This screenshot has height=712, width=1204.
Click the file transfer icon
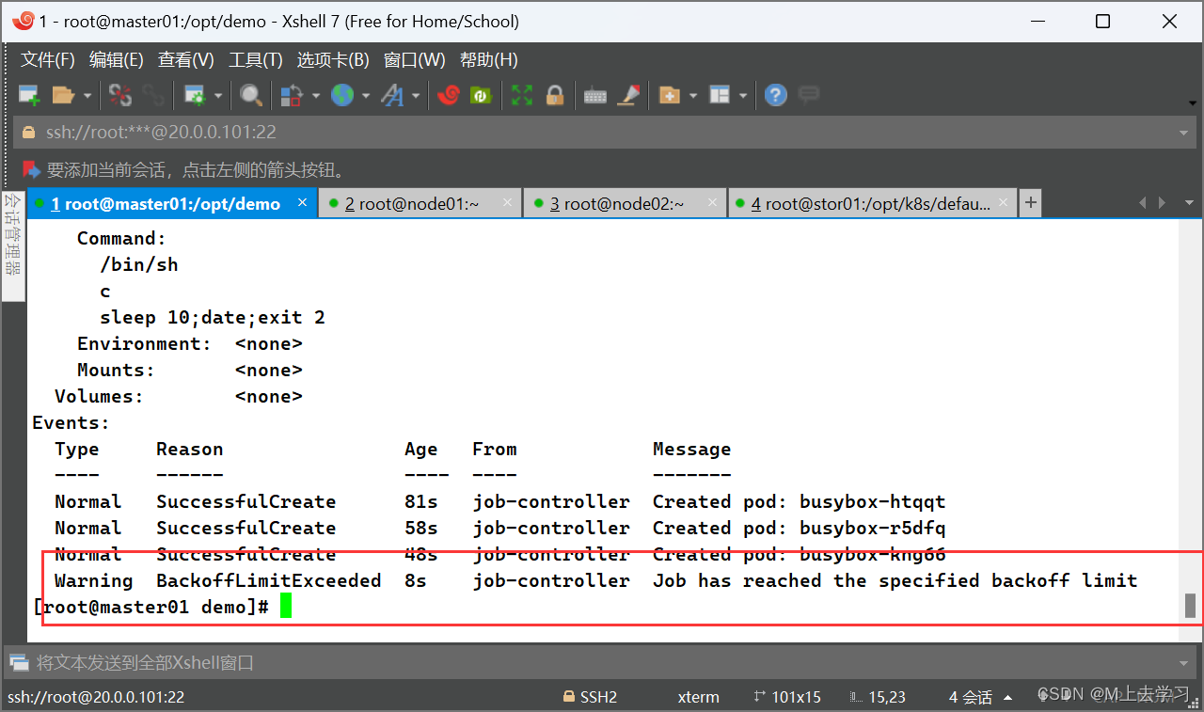tap(293, 95)
